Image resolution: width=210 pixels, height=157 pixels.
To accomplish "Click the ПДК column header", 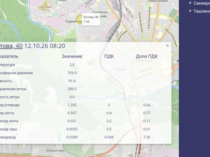I will coord(109,56).
